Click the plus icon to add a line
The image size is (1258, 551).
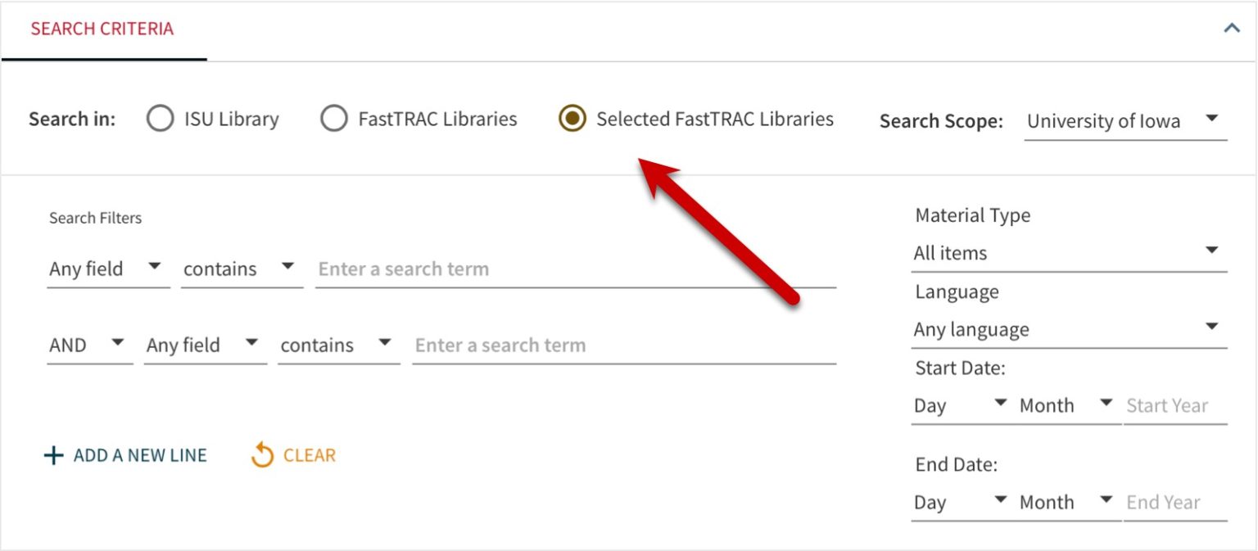pos(52,455)
